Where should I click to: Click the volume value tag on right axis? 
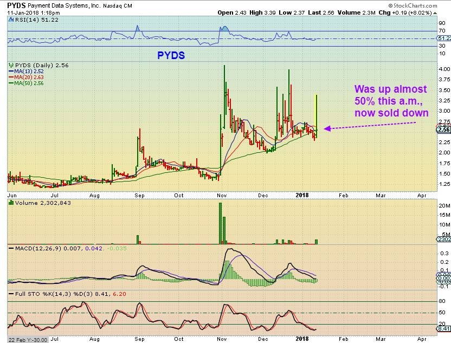click(x=443, y=239)
